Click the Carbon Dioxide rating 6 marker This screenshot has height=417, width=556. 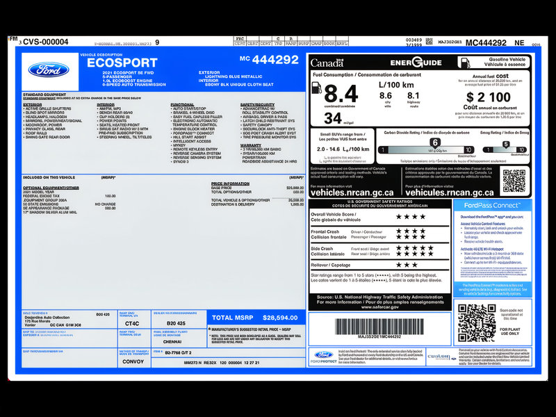point(435,143)
